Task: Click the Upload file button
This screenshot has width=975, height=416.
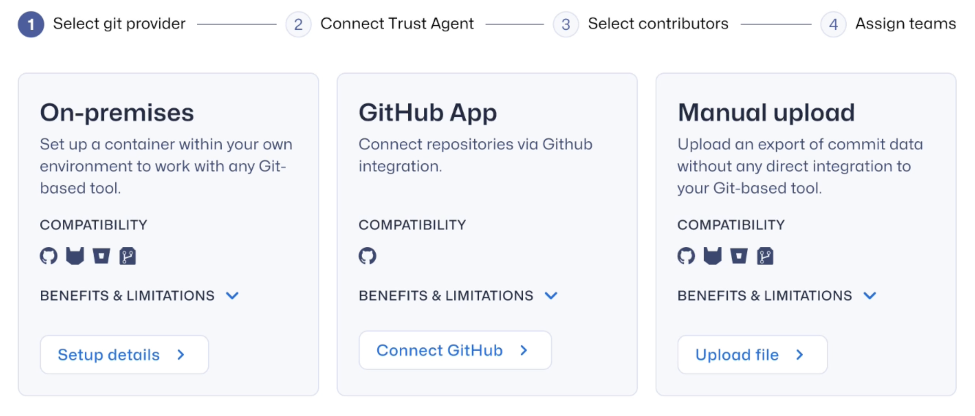Action: [x=752, y=355]
